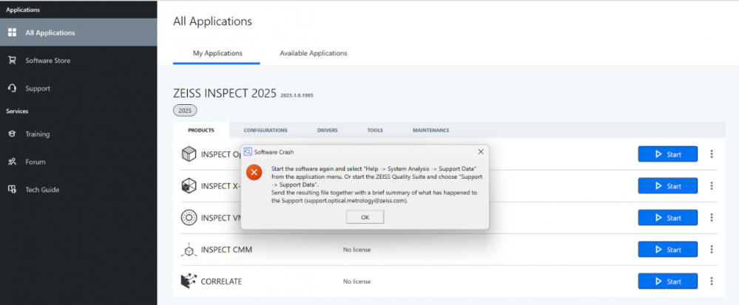Open more options menu for CORRELATE
Screen dimensions: 739x305
tap(712, 281)
